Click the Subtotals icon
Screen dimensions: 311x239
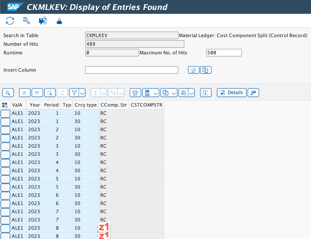(x=113, y=93)
